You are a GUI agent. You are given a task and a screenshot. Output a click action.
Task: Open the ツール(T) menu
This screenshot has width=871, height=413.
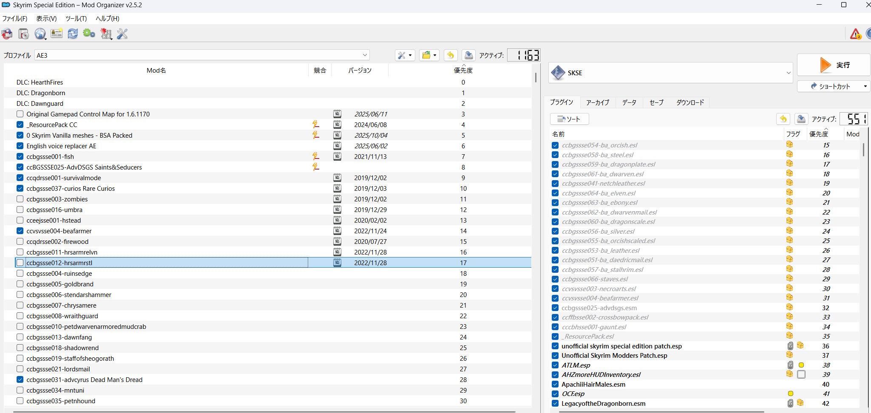click(76, 18)
